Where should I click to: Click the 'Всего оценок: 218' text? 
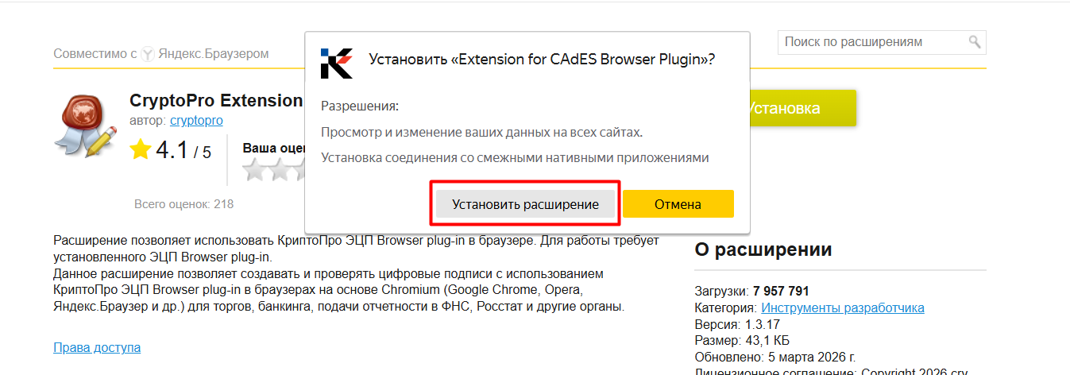[x=183, y=204]
